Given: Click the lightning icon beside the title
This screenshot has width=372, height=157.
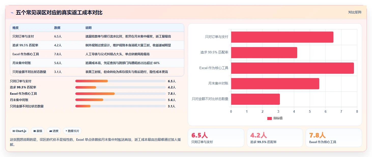Looking at the screenshot, I should (x=12, y=13).
